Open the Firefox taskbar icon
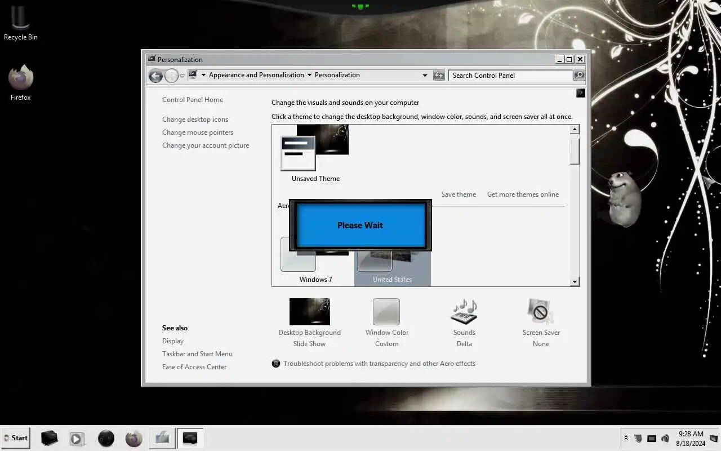Image resolution: width=721 pixels, height=451 pixels. (x=133, y=438)
